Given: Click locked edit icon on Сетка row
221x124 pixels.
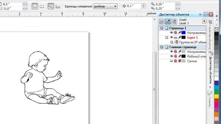Looking at the screenshot, I should (x=180, y=61).
